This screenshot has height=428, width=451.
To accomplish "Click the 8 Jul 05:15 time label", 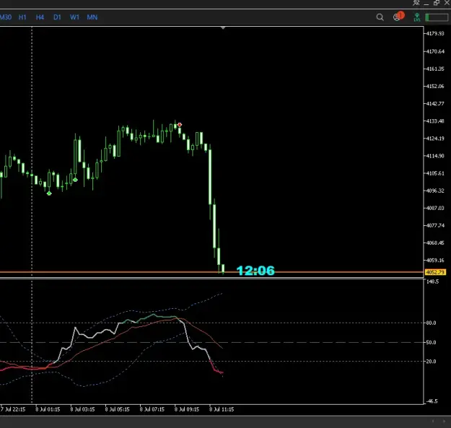I will pos(117,409).
